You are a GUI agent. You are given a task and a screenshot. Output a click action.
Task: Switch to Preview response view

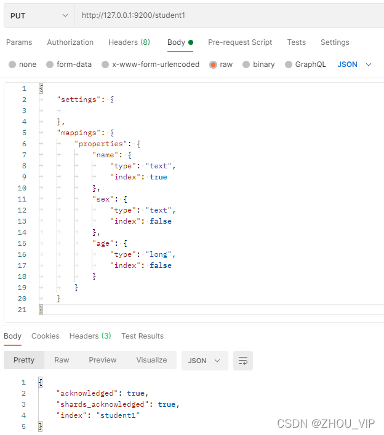click(103, 360)
